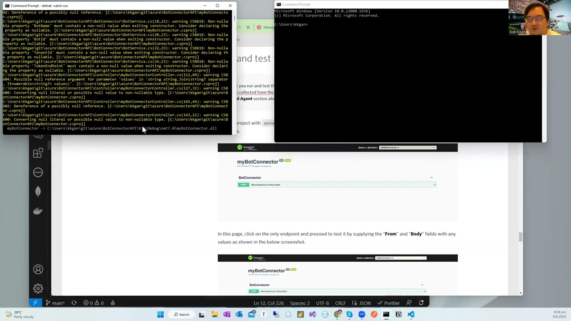
Task: Close the dotnet watch run Command Prompt window
Action: (230, 6)
